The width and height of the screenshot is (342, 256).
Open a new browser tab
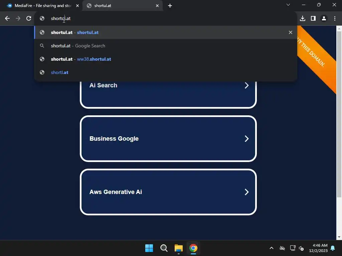pyautogui.click(x=170, y=6)
